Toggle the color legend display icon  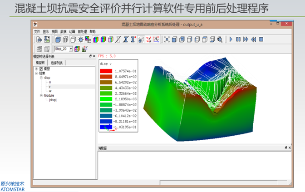(x=88, y=39)
